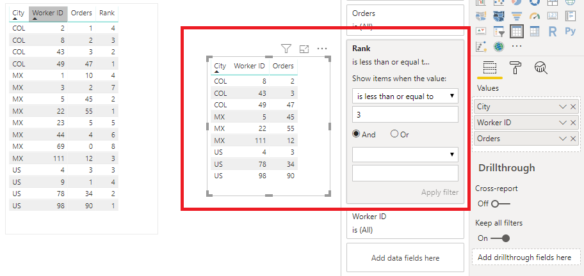Click the Orders value 10 cell
The image size is (584, 276).
(81, 76)
